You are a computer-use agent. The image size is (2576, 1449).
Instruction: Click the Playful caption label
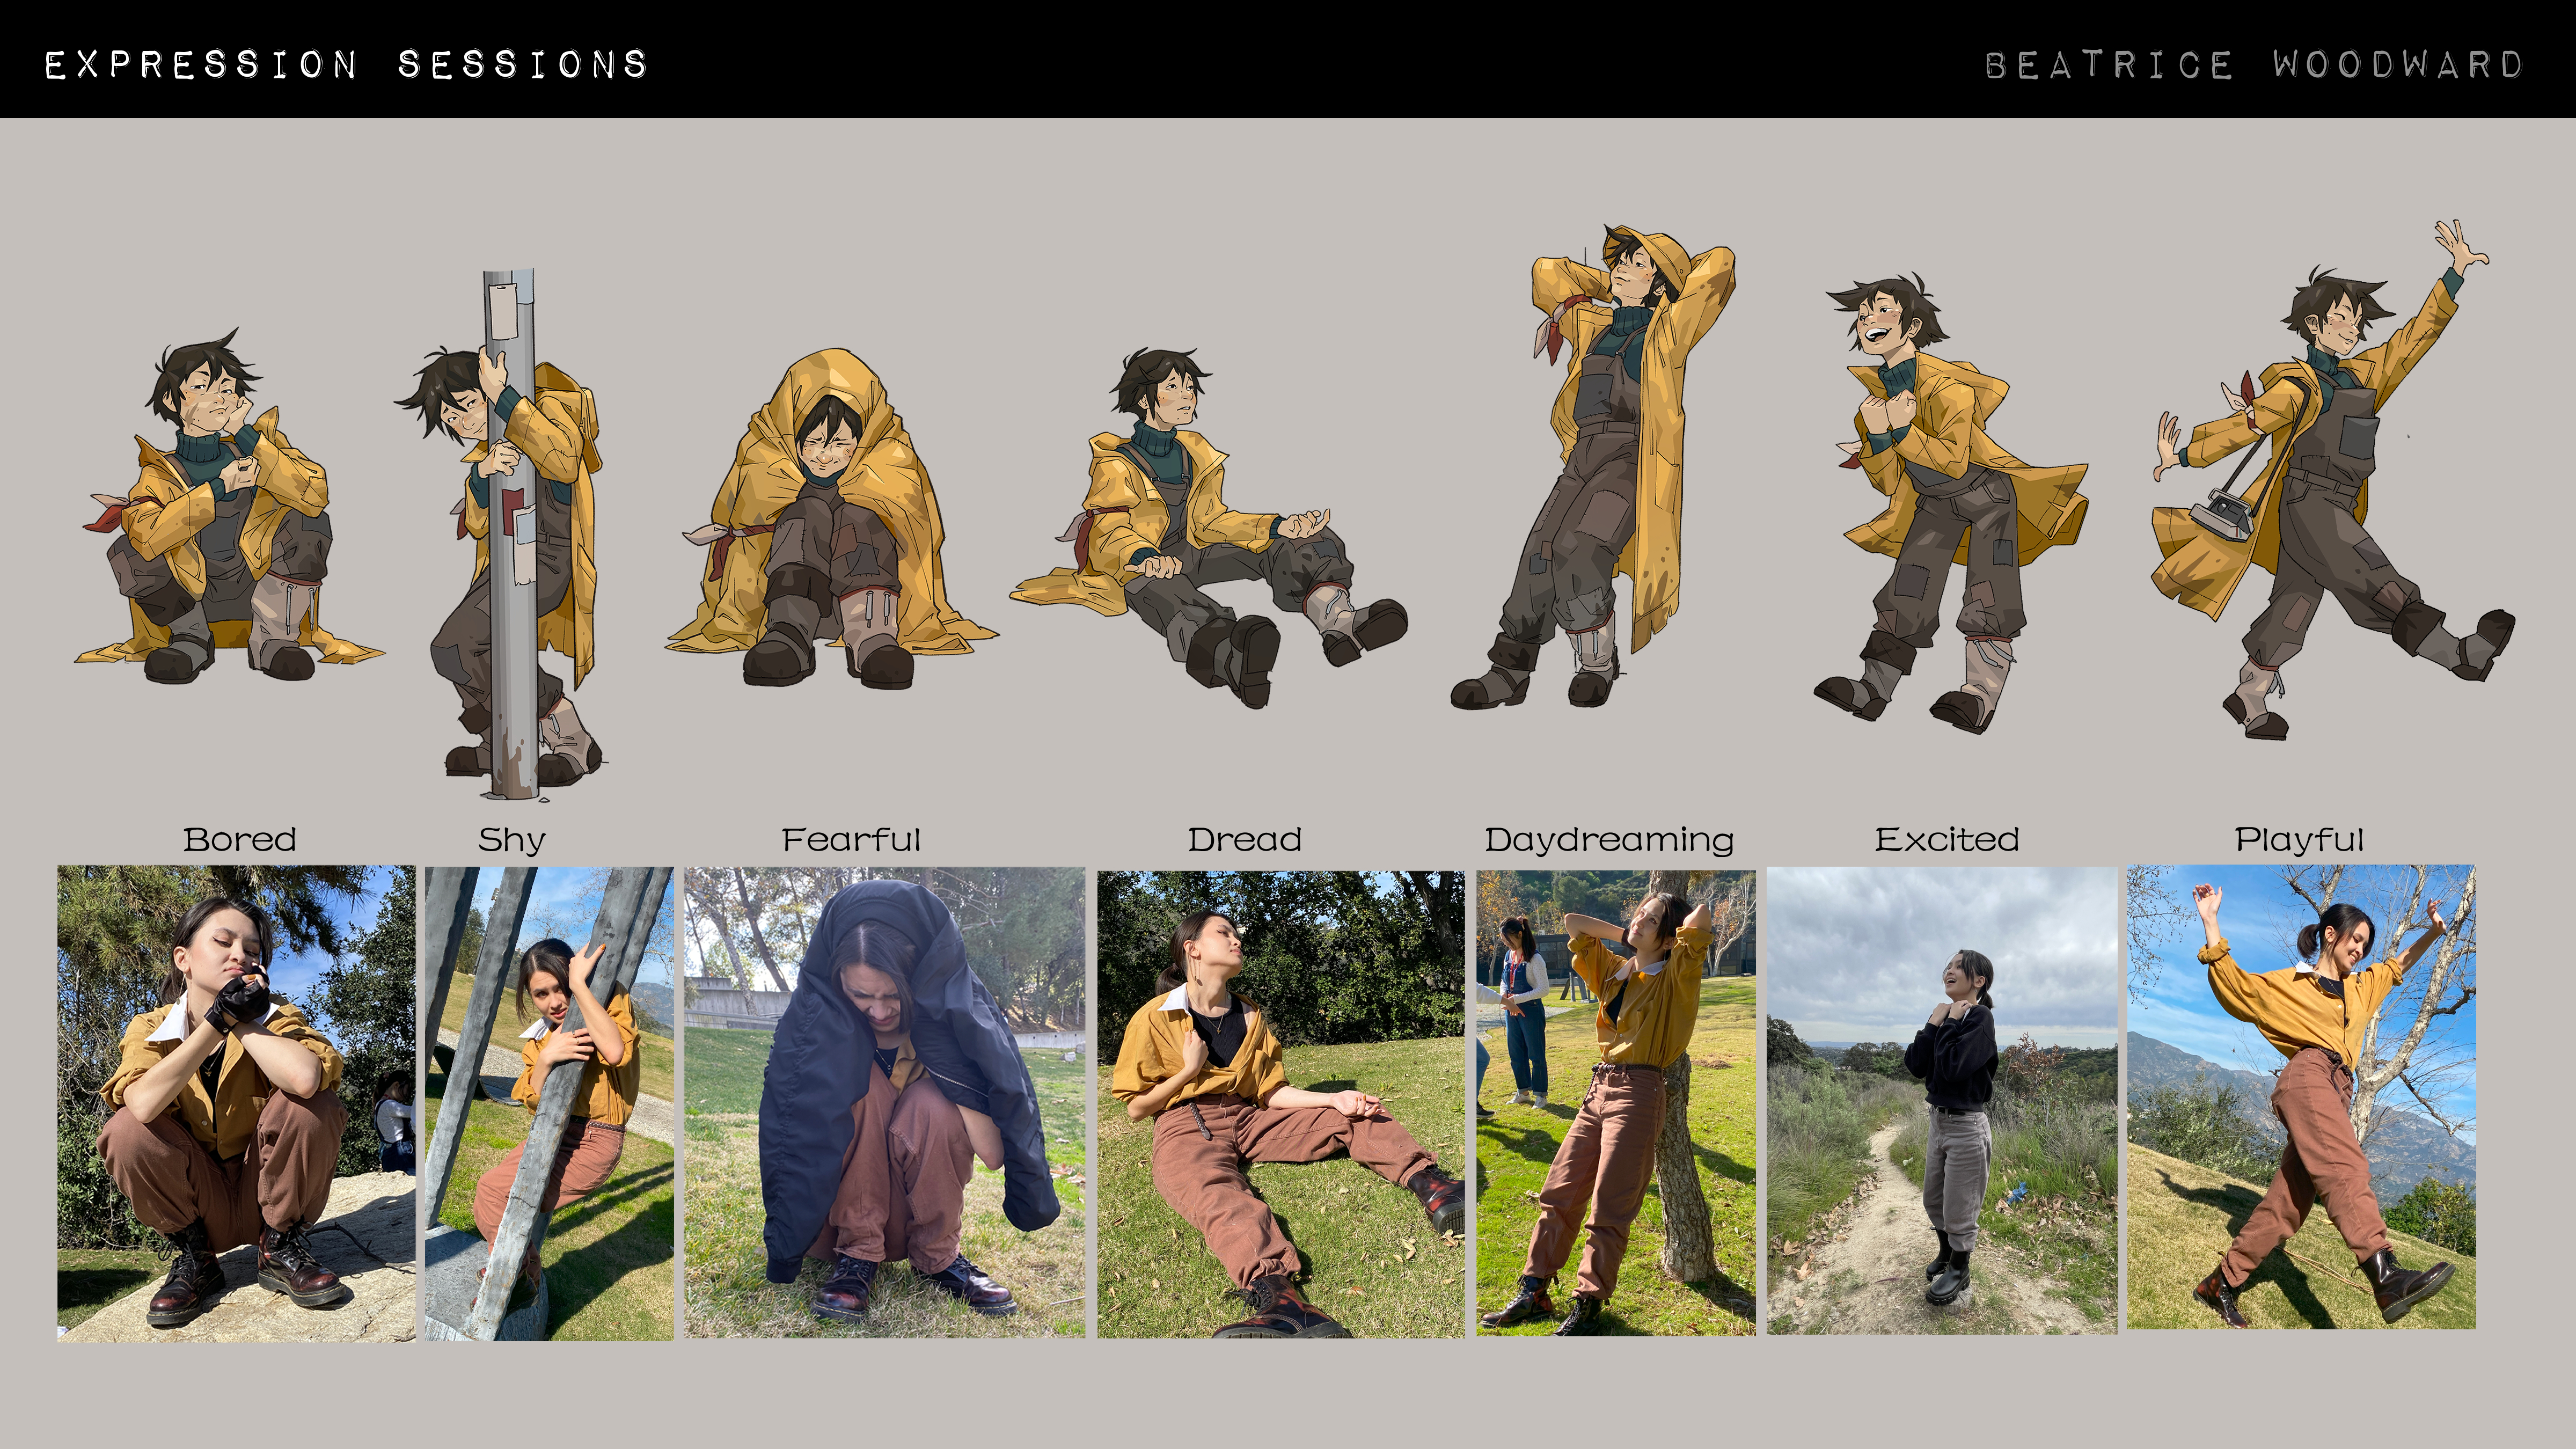point(2299,840)
